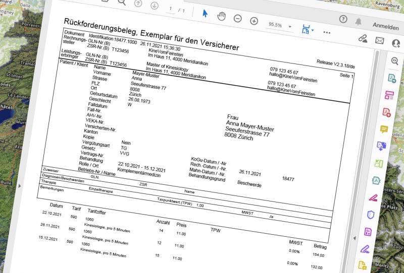404x273 pixels.
Task: Open the zoom percentage dropdown showing 95.5%
Action: point(280,26)
